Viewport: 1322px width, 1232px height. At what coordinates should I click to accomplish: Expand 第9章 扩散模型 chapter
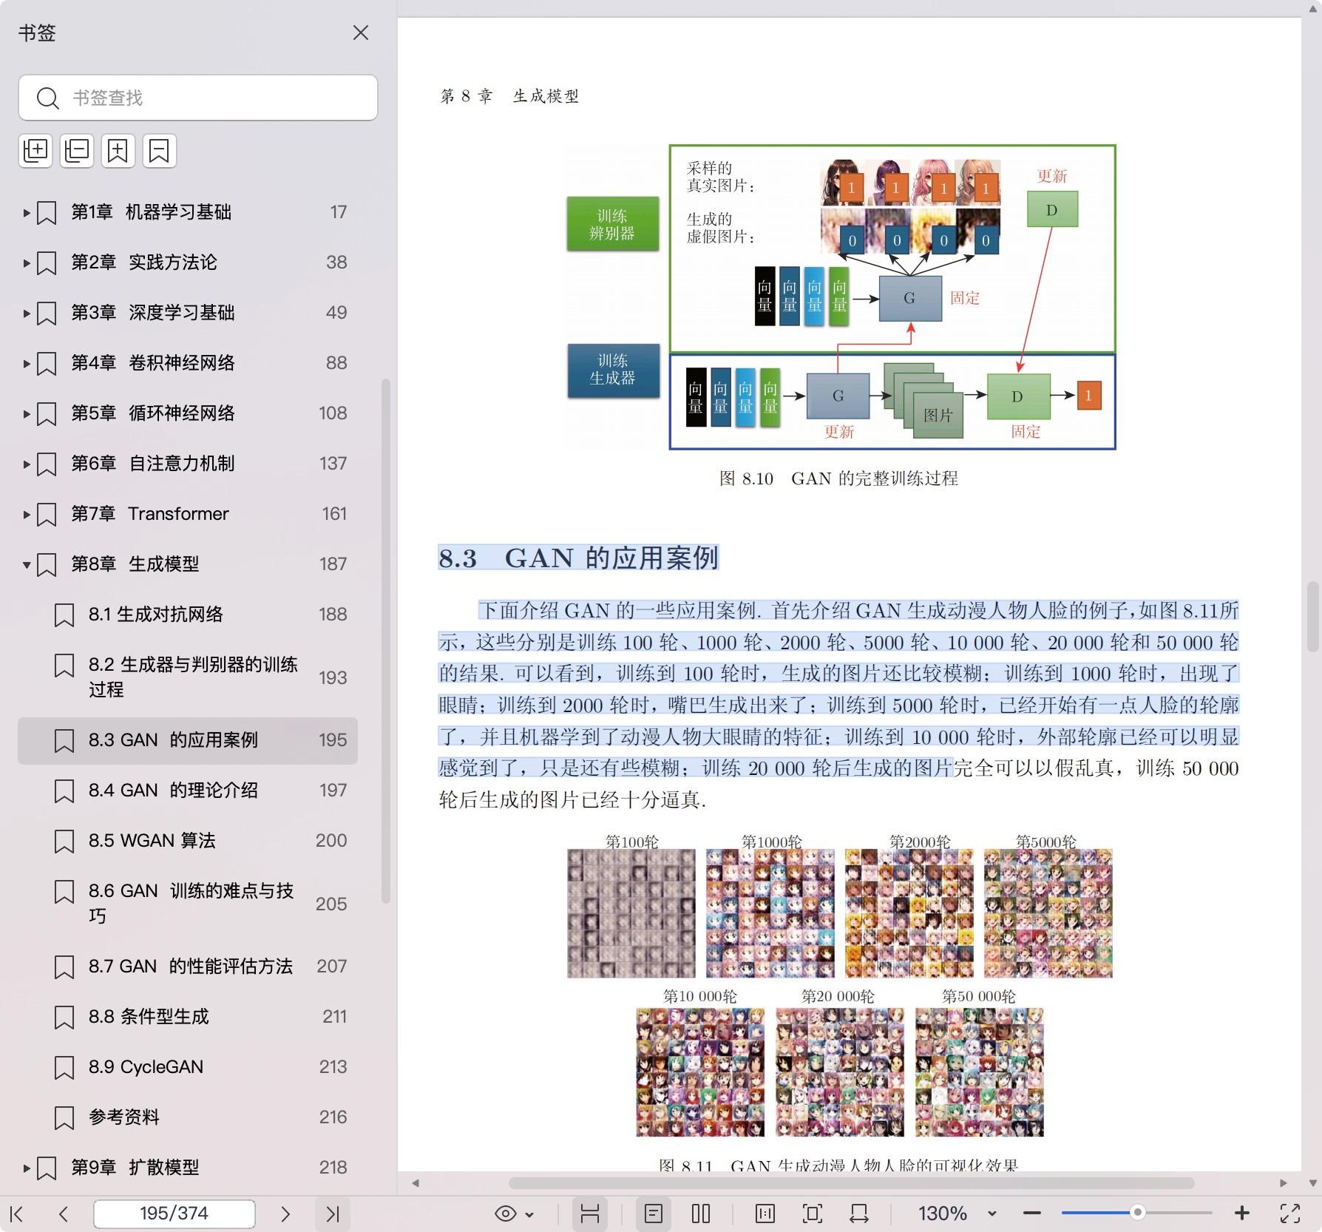[x=27, y=1168]
